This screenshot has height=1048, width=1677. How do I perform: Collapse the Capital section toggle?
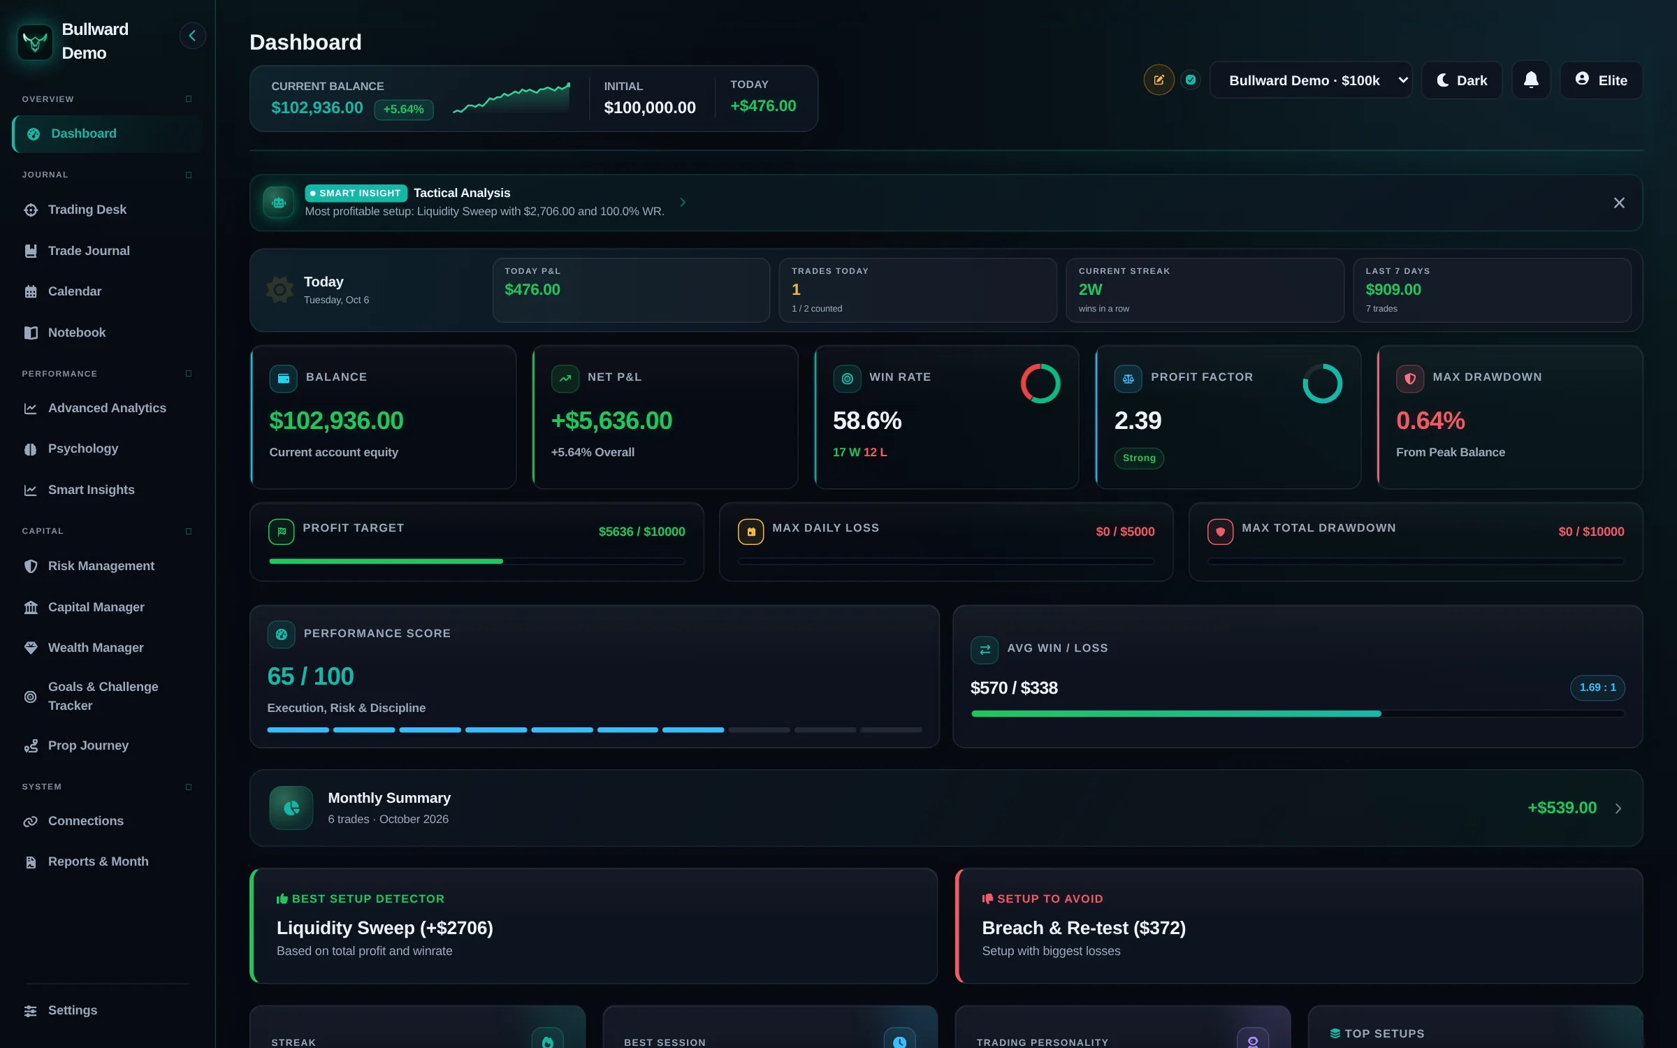click(189, 531)
